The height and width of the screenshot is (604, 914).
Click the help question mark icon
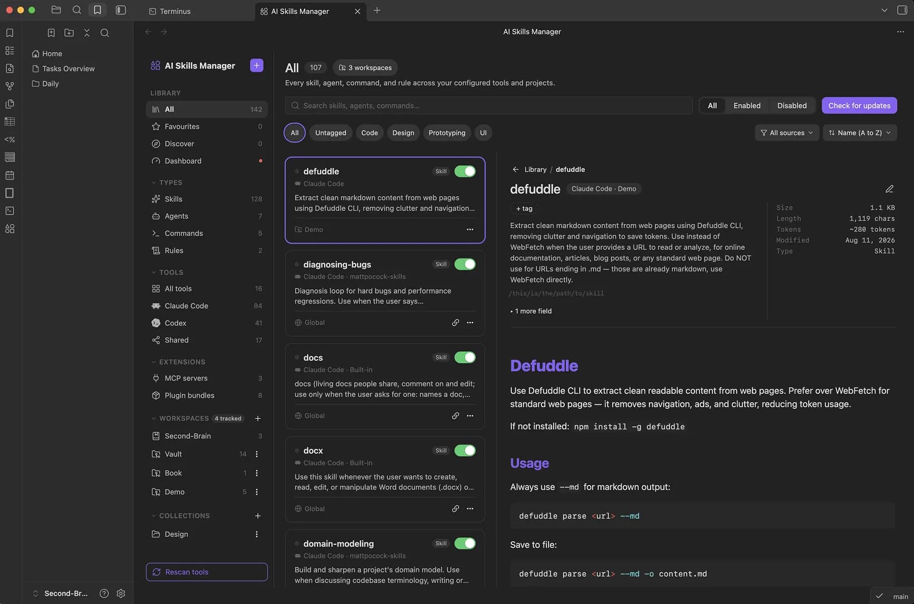pos(104,593)
